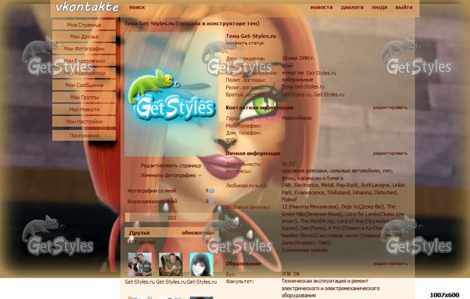Click the video icon beside count 2
The image size is (470, 299).
tap(212, 201)
